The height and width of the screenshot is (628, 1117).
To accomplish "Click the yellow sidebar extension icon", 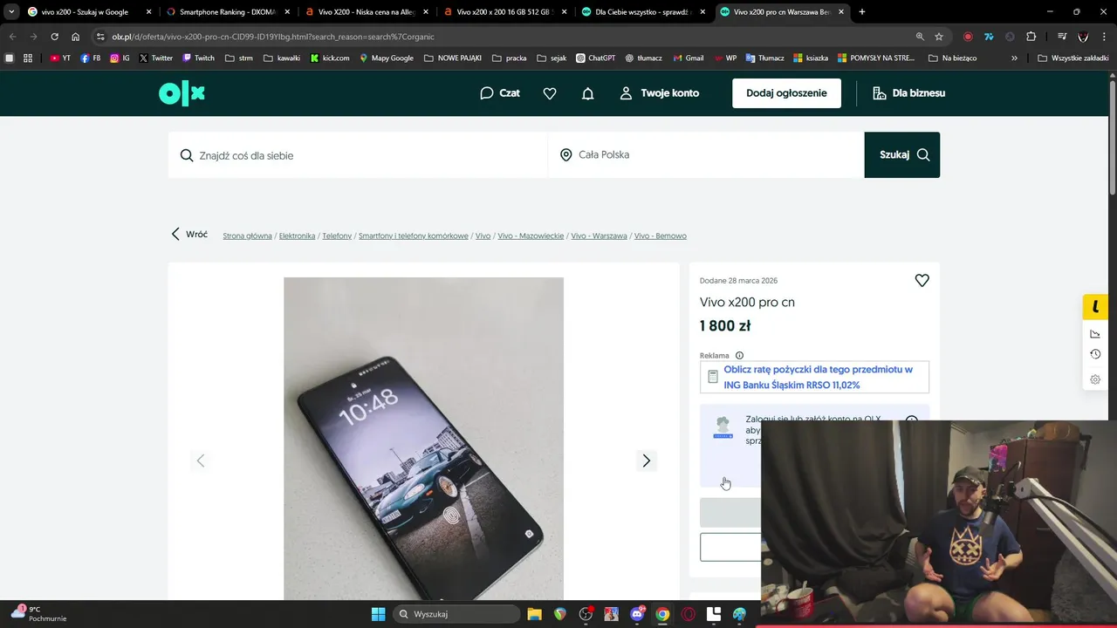I will pyautogui.click(x=1095, y=307).
